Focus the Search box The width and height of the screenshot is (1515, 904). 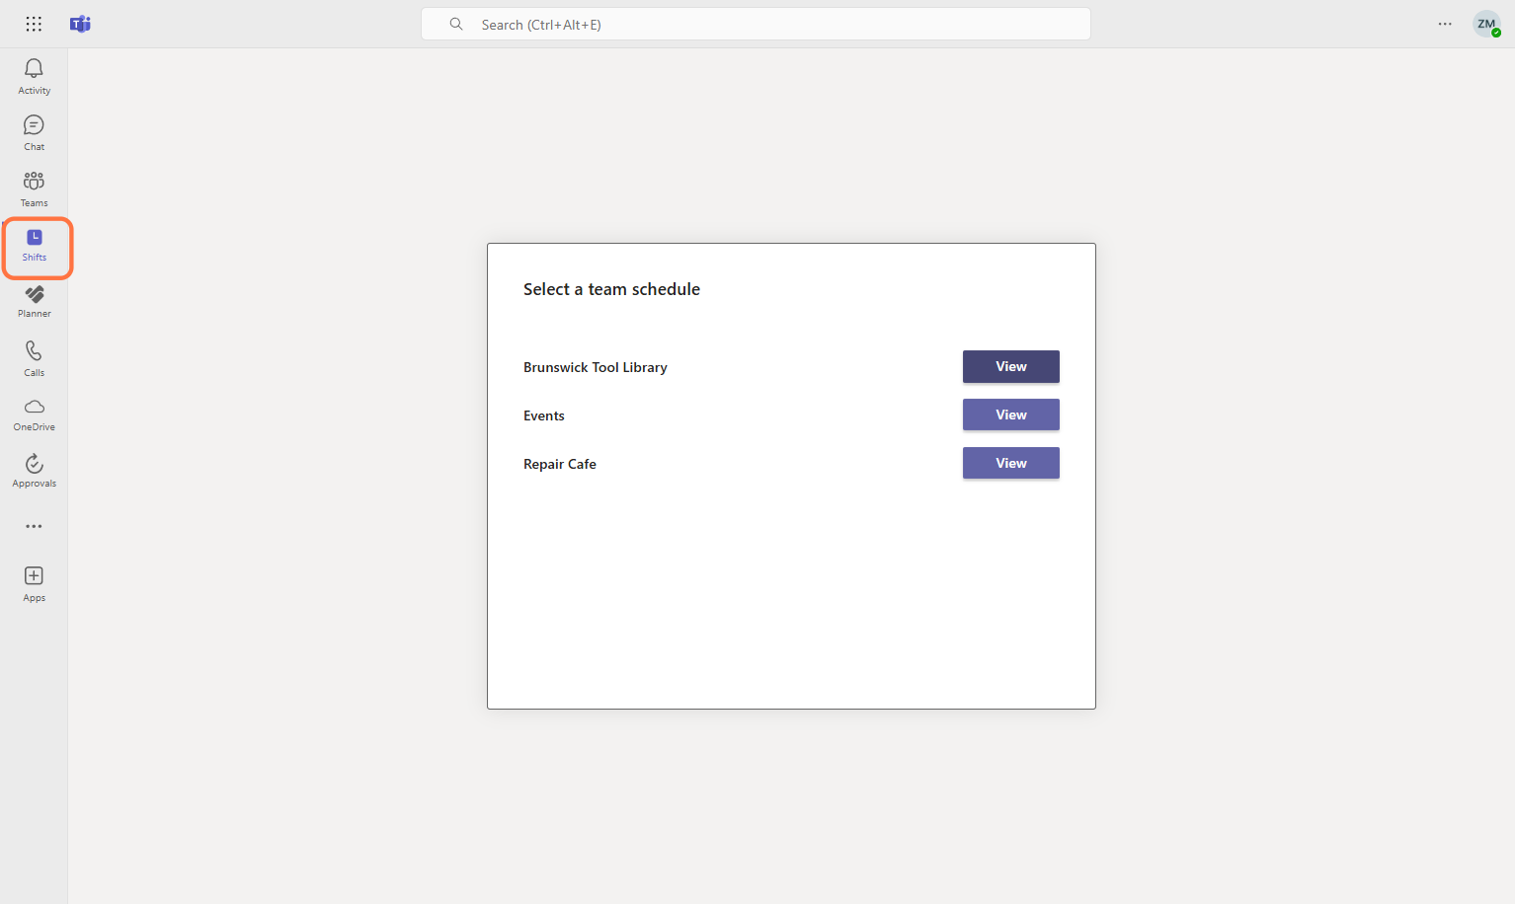point(756,24)
